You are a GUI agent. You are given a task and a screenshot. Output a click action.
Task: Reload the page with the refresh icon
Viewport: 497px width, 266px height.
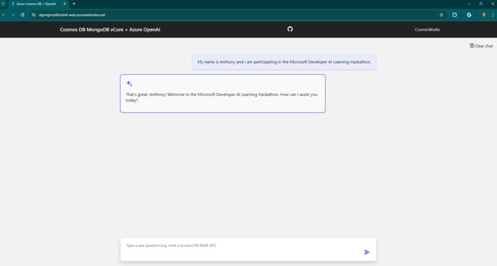click(x=22, y=15)
